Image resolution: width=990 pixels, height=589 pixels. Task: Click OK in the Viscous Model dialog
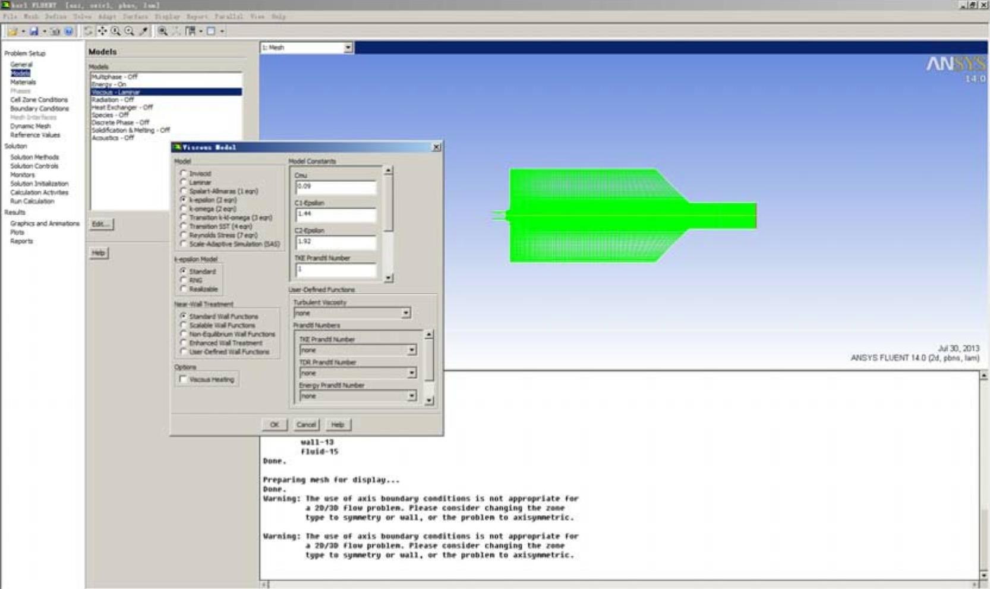pos(274,424)
